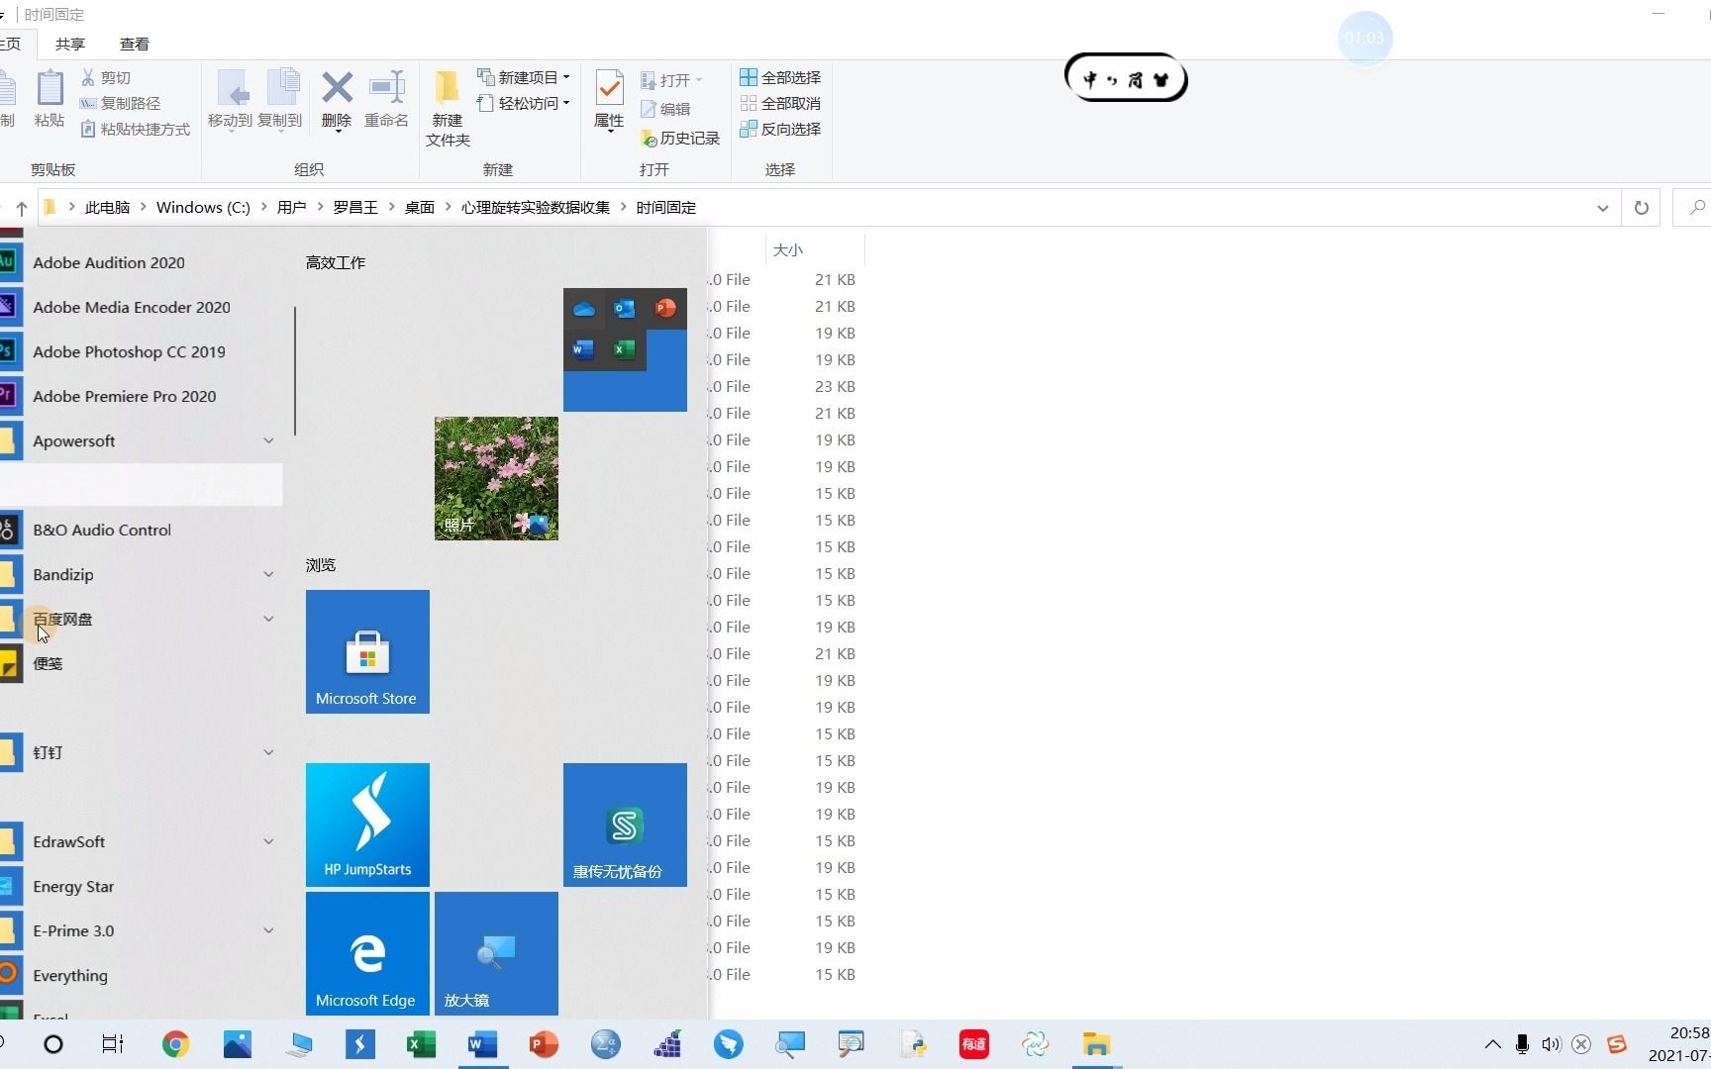The height and width of the screenshot is (1069, 1711).
Task: Click Select all (全部选择)
Action: pyautogui.click(x=780, y=77)
